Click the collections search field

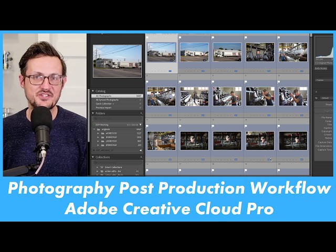point(118,163)
